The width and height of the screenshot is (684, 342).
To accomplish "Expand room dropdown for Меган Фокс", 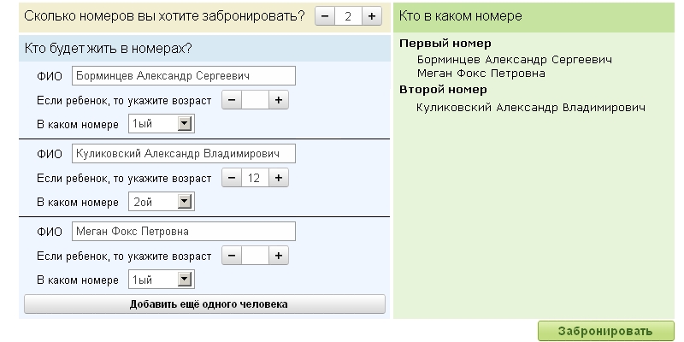I will [161, 280].
